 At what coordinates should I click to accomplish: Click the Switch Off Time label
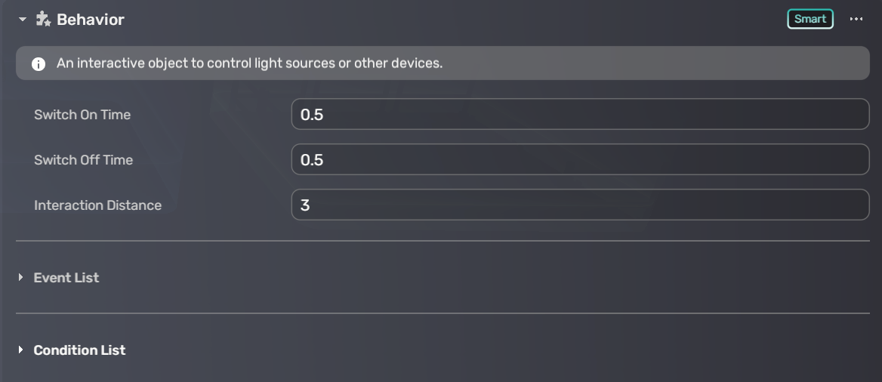(83, 160)
